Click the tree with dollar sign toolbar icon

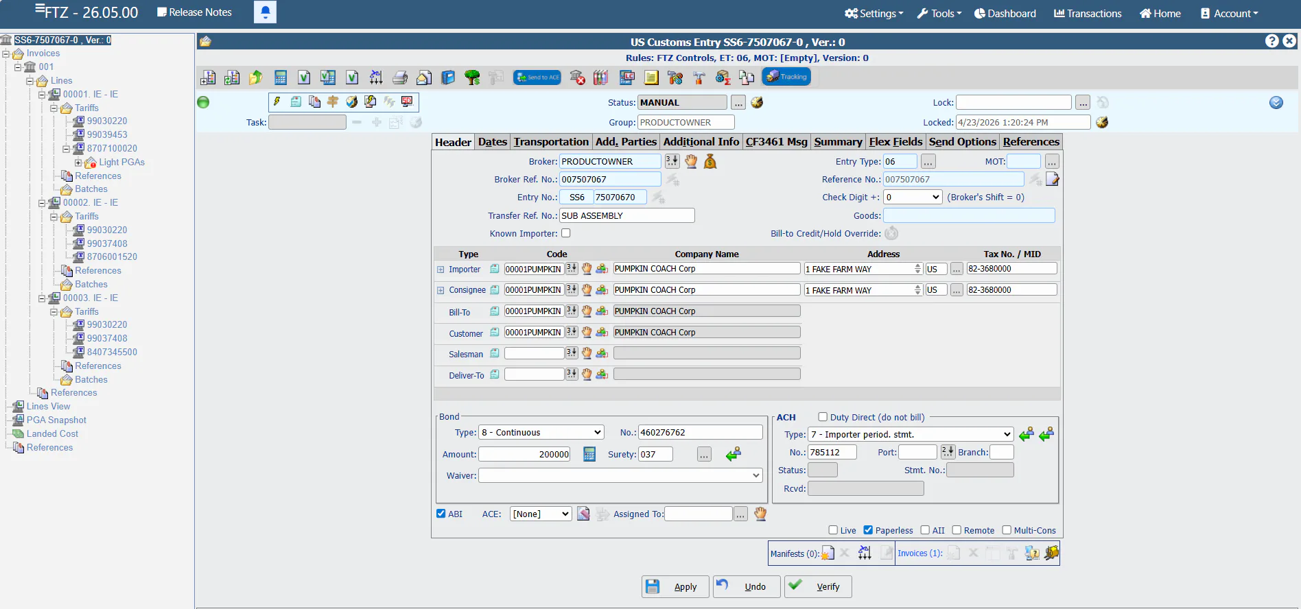coord(472,77)
